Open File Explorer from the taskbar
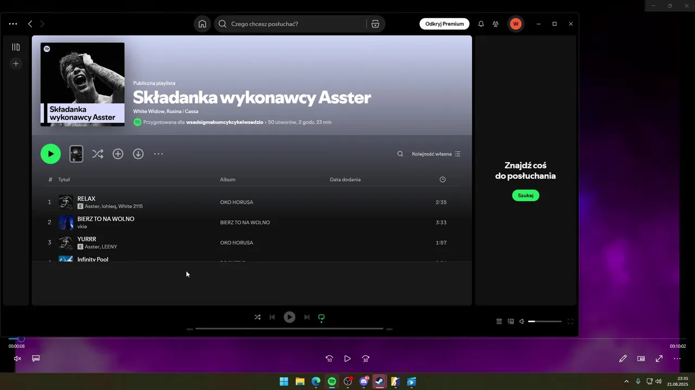695x390 pixels. pyautogui.click(x=300, y=381)
